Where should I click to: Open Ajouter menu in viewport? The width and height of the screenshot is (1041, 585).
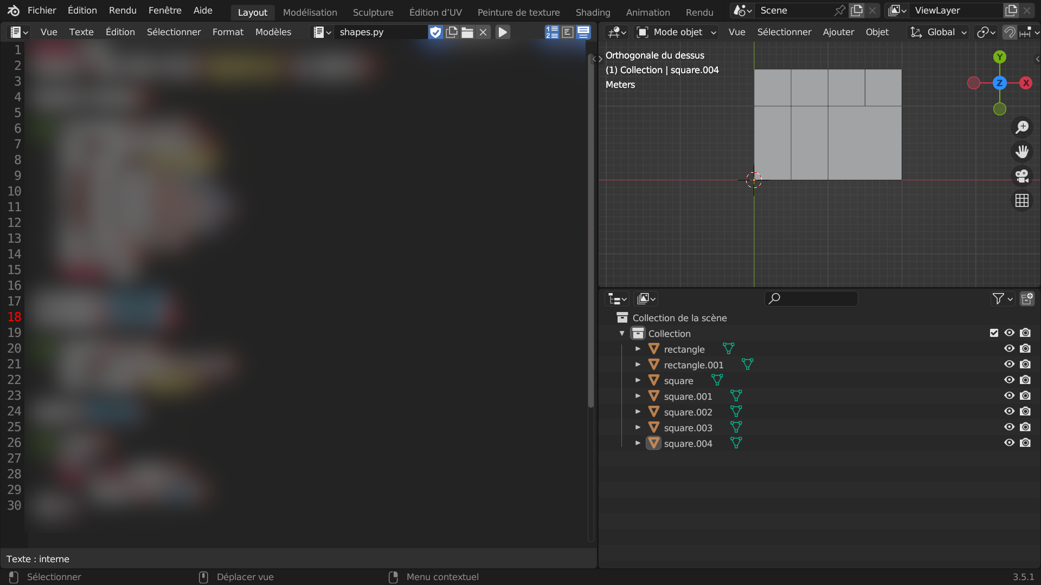(838, 32)
